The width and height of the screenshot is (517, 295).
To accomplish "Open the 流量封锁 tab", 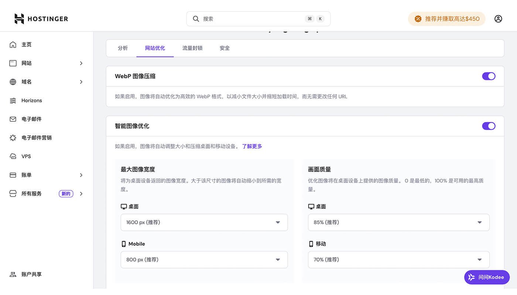I will coord(192,48).
